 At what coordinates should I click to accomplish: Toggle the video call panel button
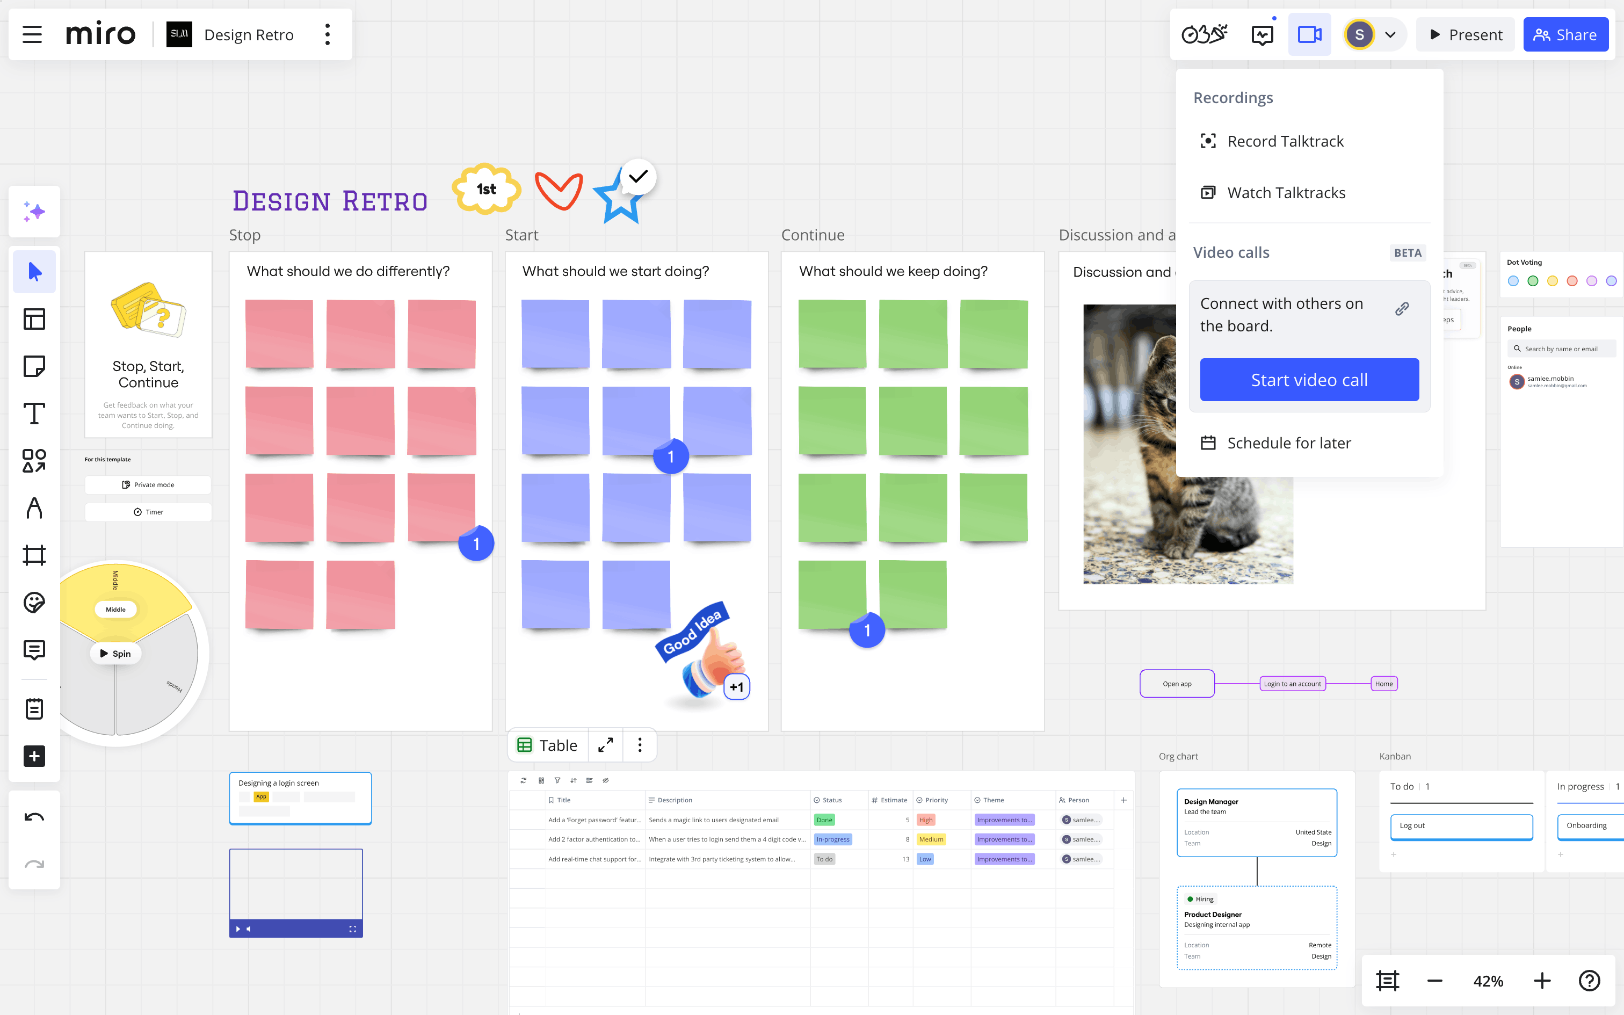coord(1309,34)
